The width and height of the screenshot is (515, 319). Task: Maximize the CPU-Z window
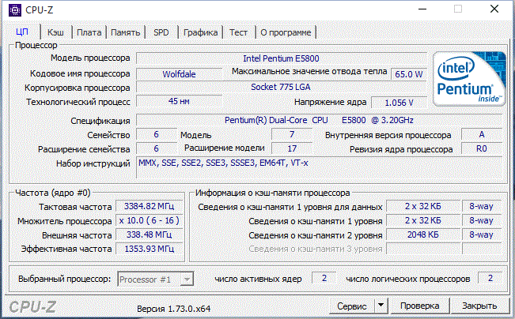pos(457,10)
